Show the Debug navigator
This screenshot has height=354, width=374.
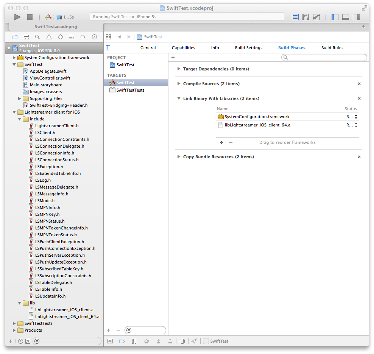[72, 37]
